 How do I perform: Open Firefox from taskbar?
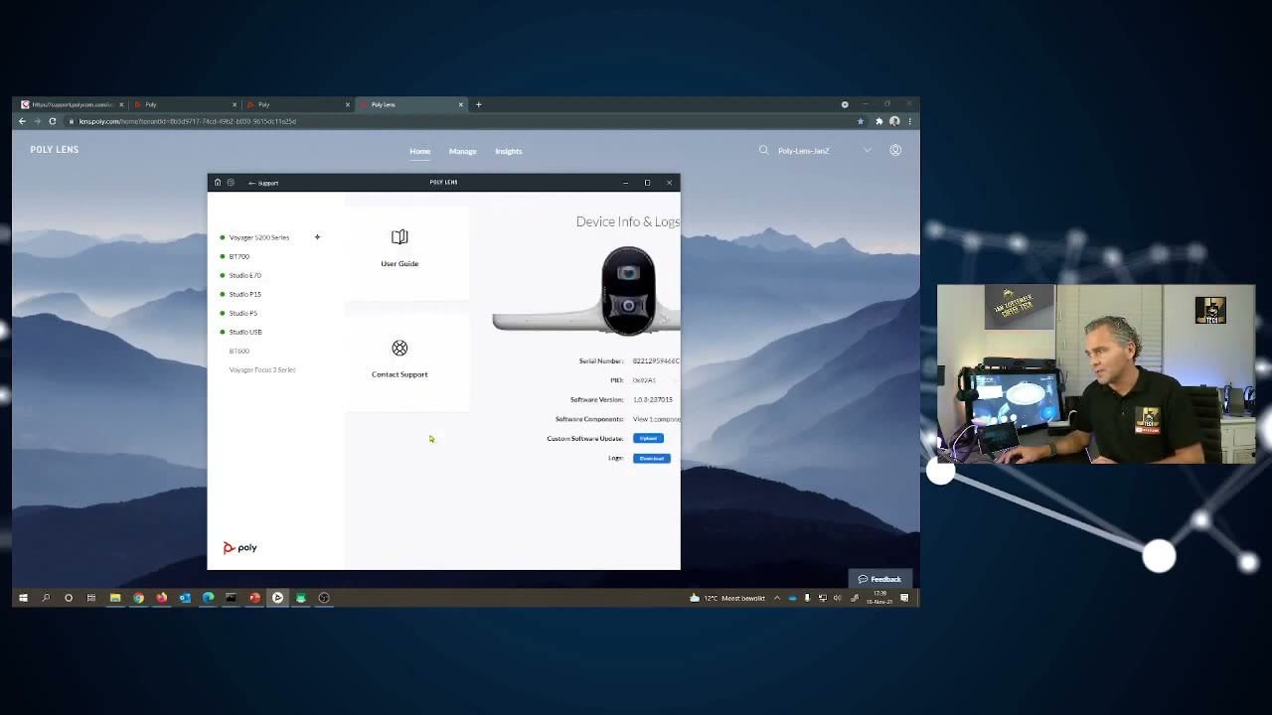(x=161, y=598)
